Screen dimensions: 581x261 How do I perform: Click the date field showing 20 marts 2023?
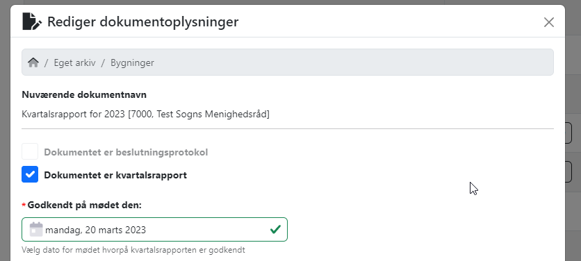154,230
